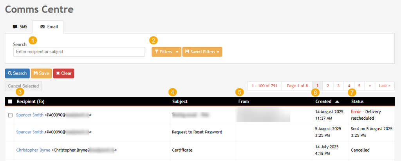This screenshot has width=401, height=161.
Task: Click the Request to Reset Password subject
Action: [197, 132]
